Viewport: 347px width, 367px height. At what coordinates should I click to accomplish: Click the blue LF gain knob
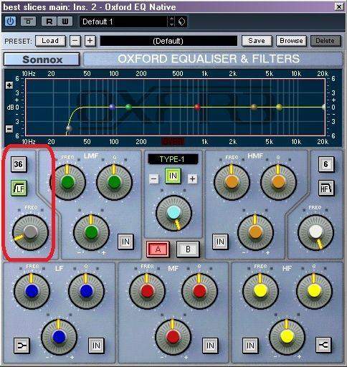click(59, 336)
